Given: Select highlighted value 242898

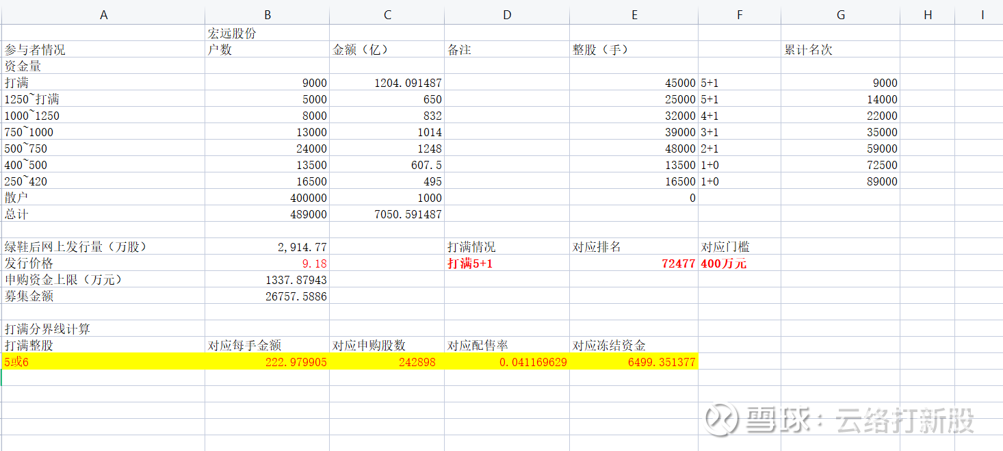Looking at the screenshot, I should click(387, 361).
